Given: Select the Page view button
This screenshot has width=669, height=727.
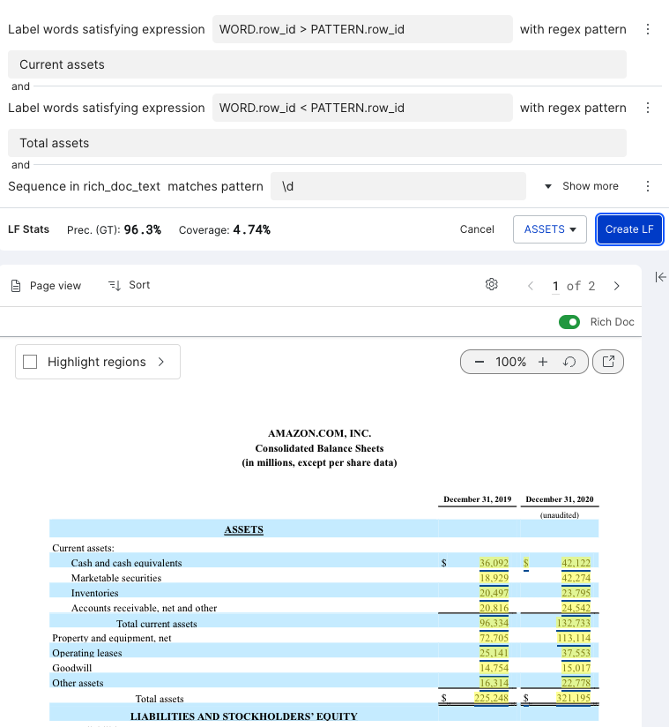Looking at the screenshot, I should (46, 286).
